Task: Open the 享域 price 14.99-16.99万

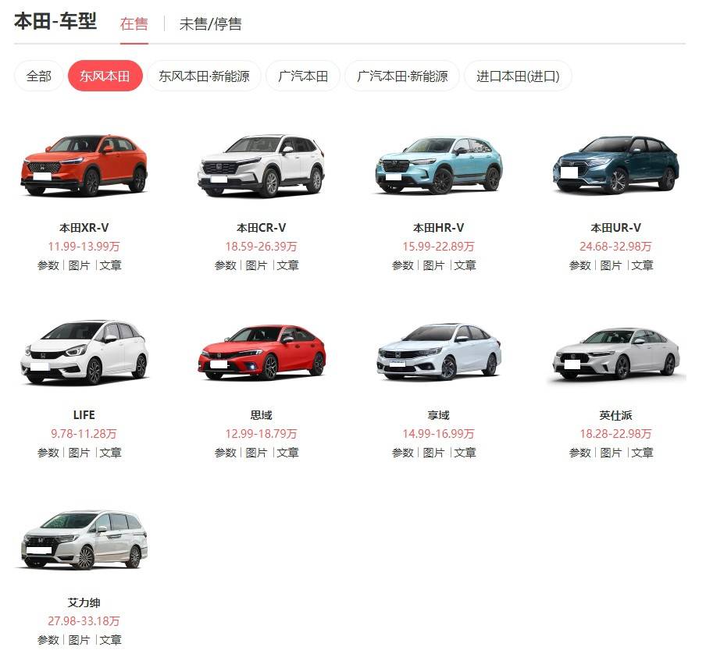Action: [x=439, y=434]
